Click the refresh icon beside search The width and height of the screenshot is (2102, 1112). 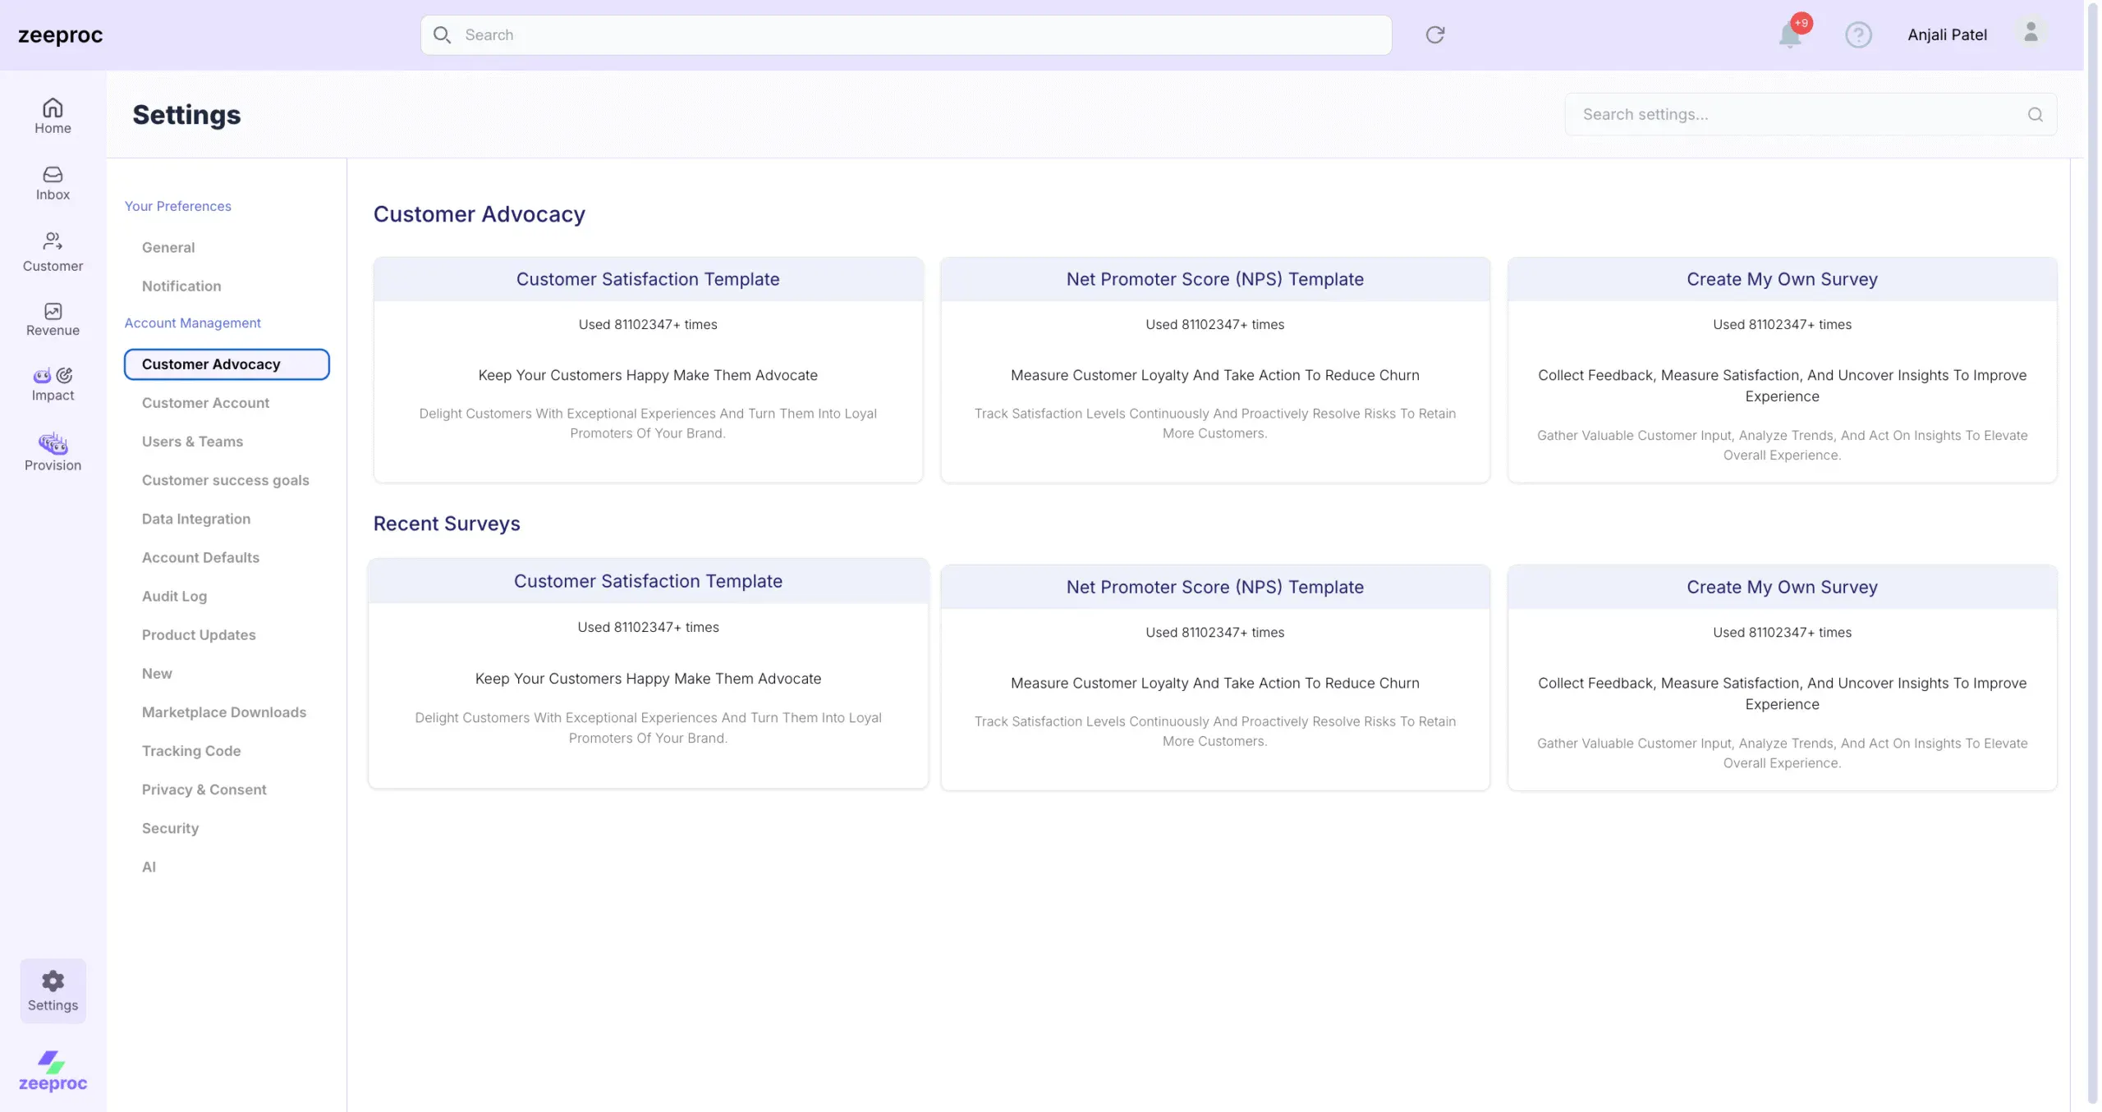(x=1434, y=34)
